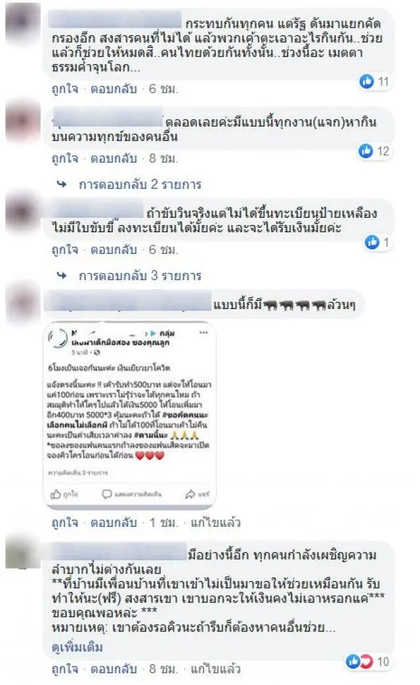This screenshot has width=420, height=685.
Task: Click ตอบกลับ under the 8 ชม. second comment
Action: (114, 158)
